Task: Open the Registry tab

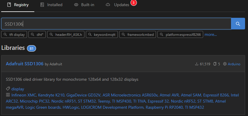Action: [18, 5]
